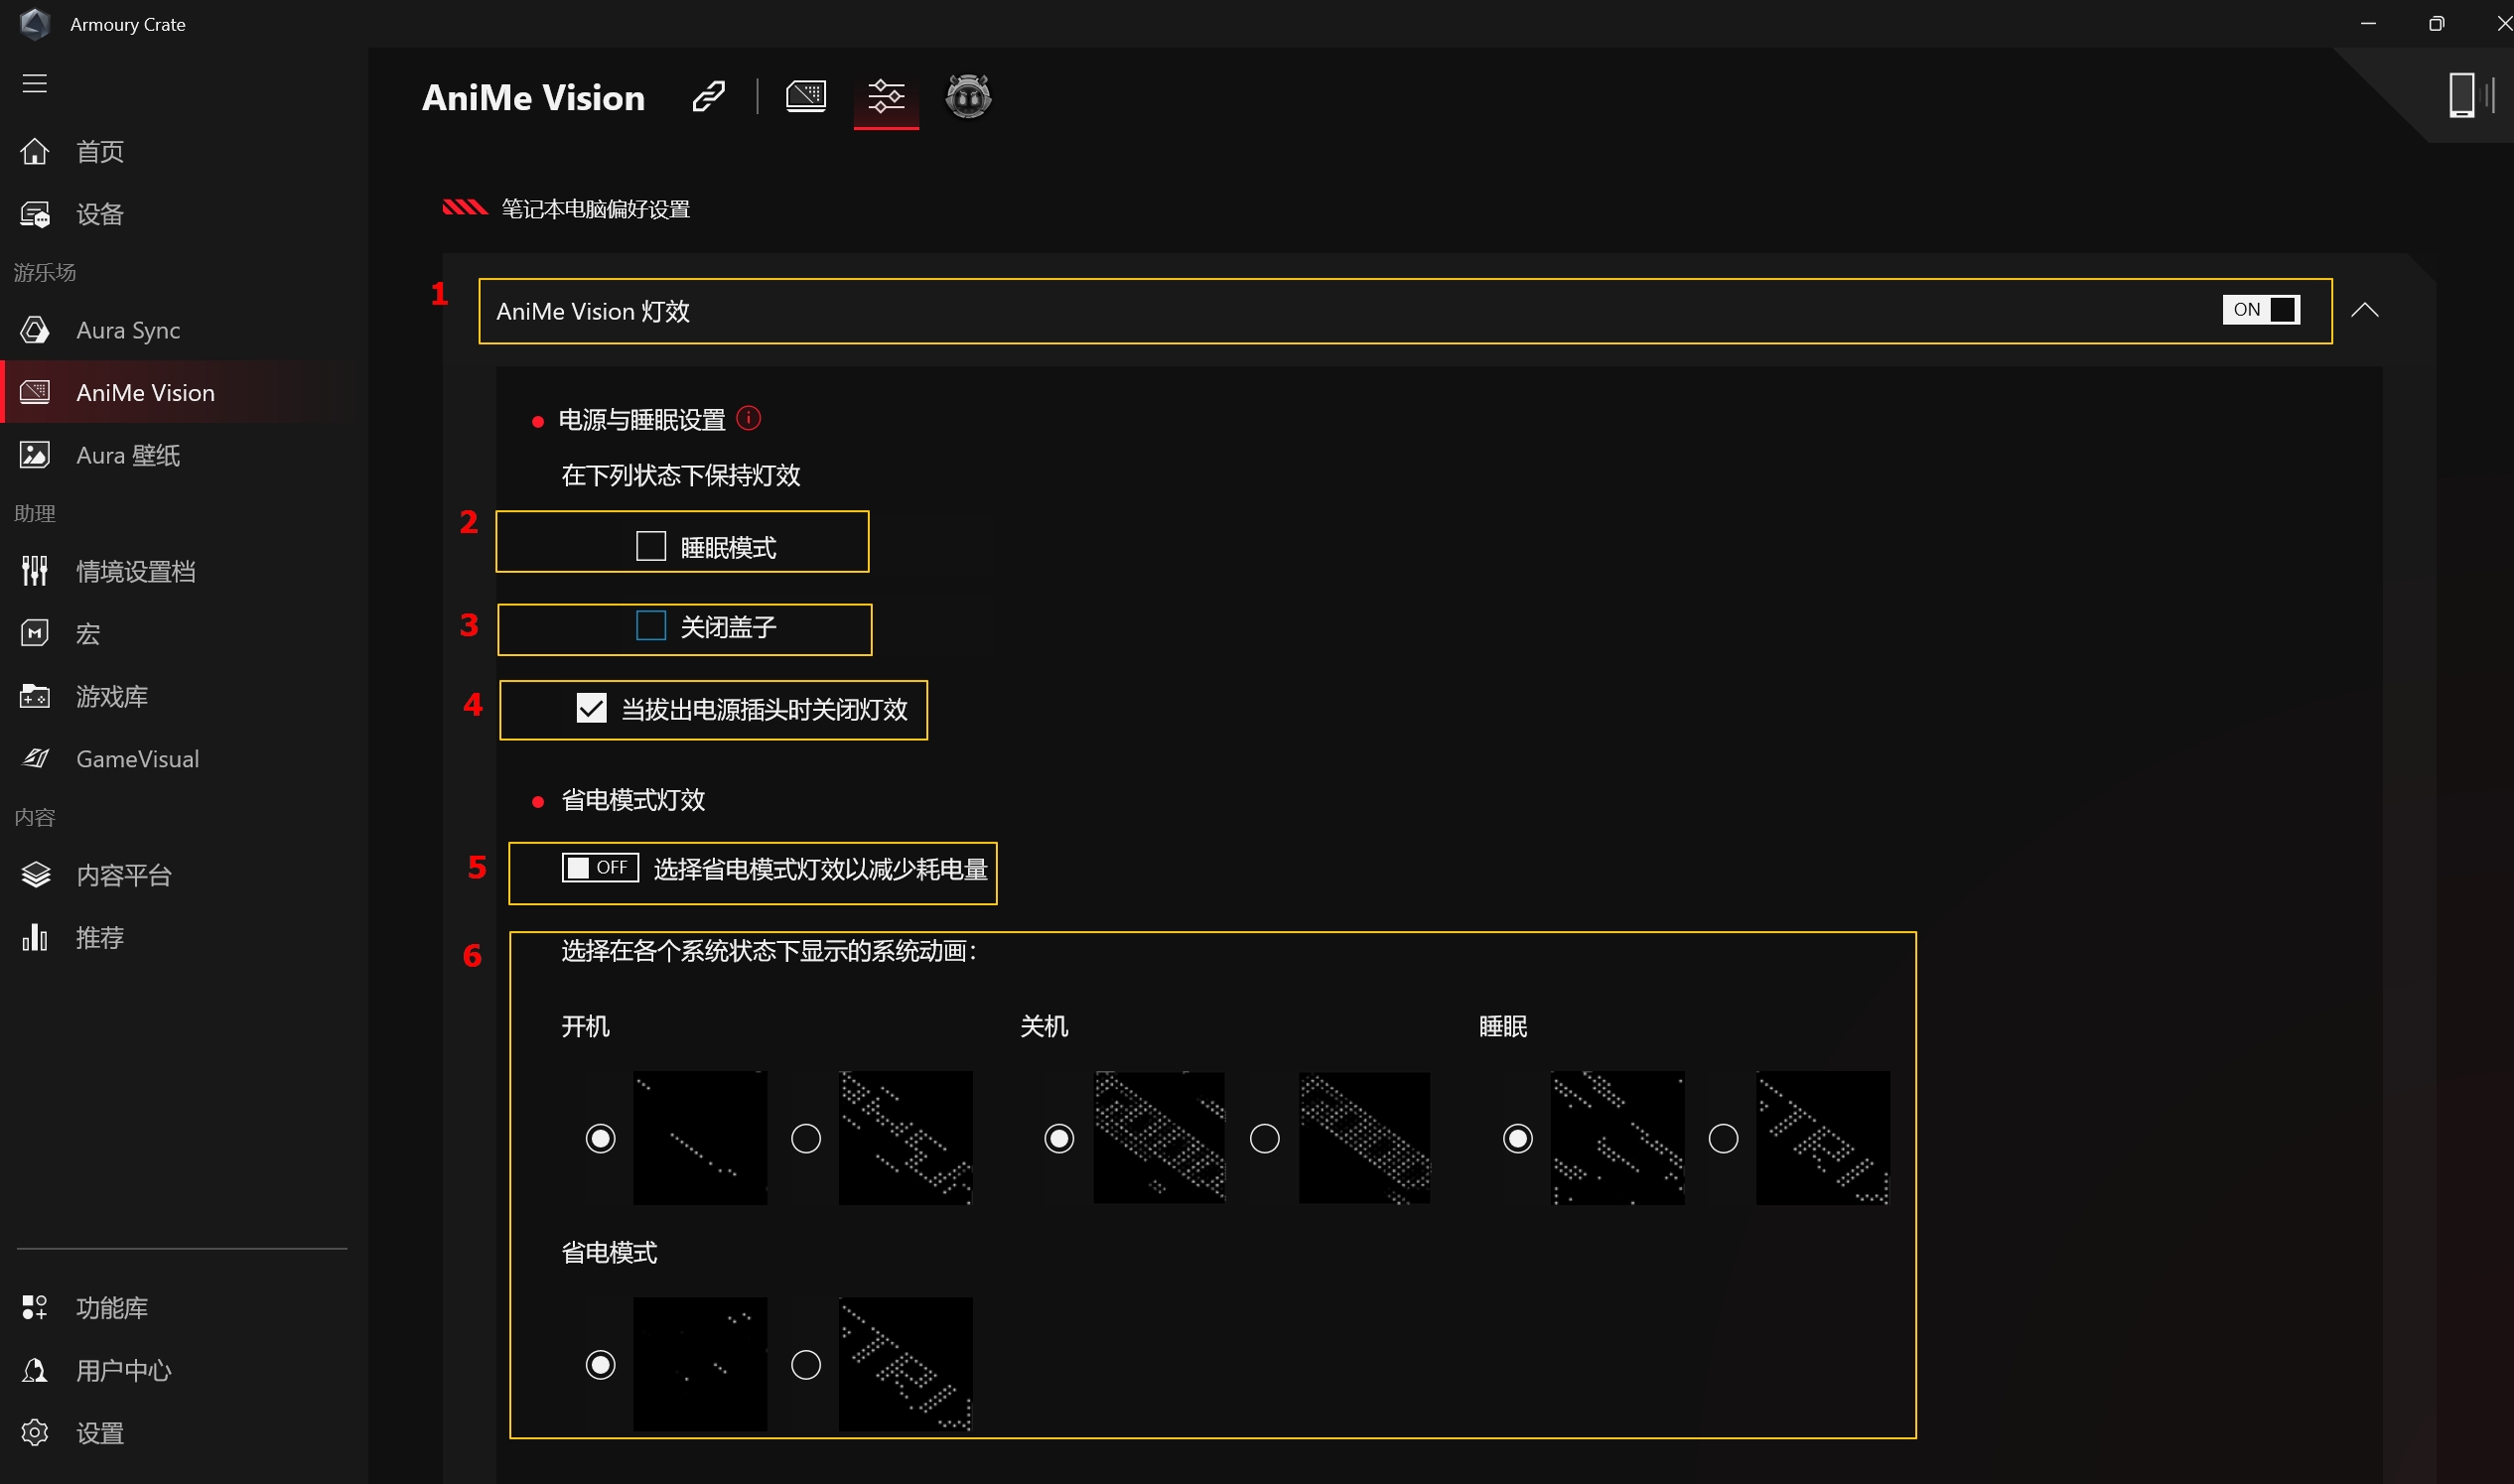Image resolution: width=2514 pixels, height=1484 pixels.
Task: Click the info icon next to 电源与睡眠设置
Action: pyautogui.click(x=748, y=418)
